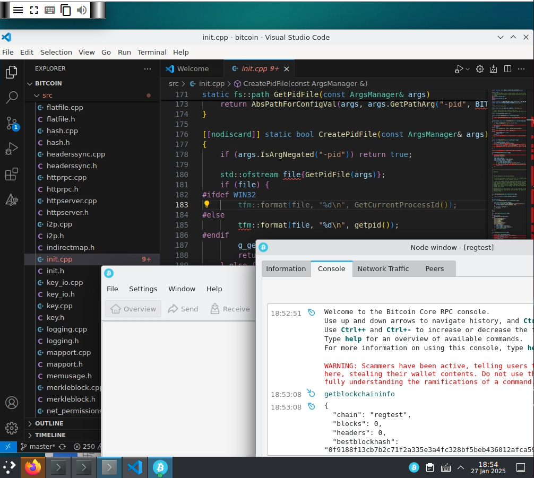Toggle fullscreen using the top toolbar icon
This screenshot has width=534, height=478.
click(34, 10)
